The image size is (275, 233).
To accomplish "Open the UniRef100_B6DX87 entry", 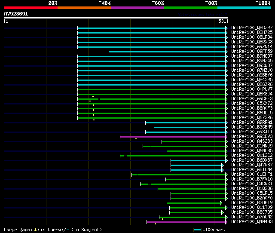I will click(252, 160).
